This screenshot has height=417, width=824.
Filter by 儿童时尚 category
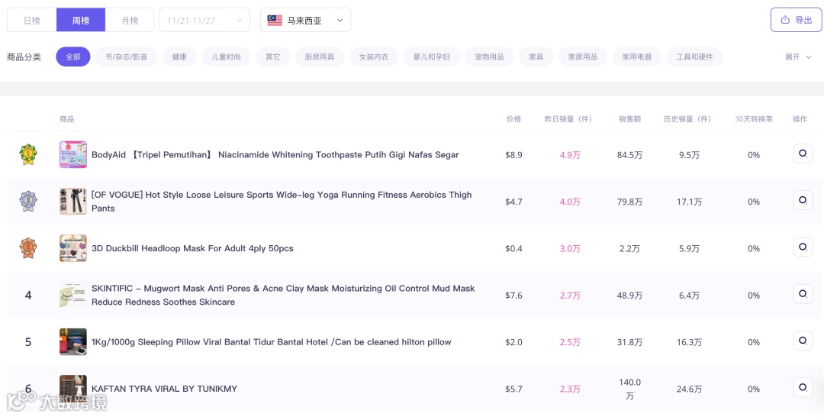[x=226, y=57]
